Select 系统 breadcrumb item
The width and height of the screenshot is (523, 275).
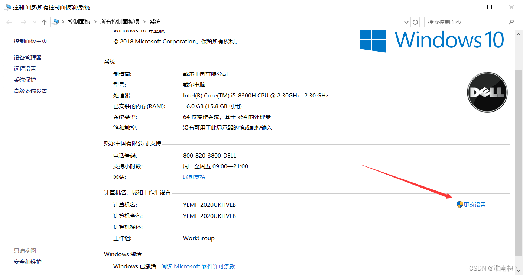click(155, 22)
